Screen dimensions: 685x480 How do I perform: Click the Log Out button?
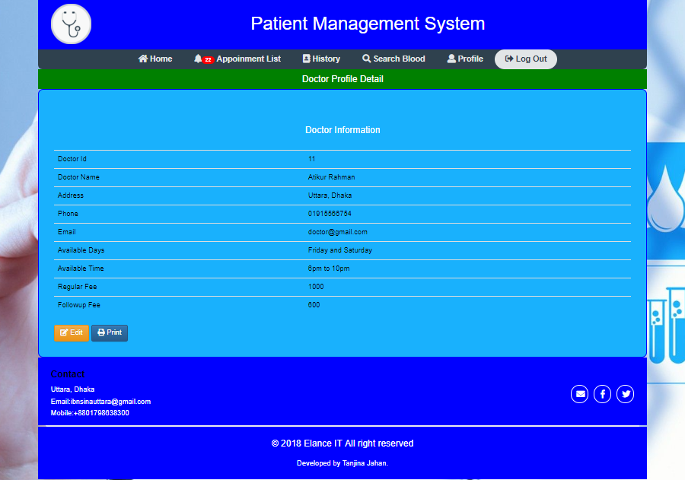pos(525,59)
